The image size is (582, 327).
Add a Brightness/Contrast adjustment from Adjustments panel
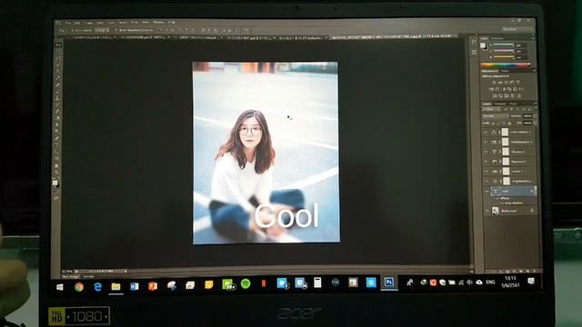[x=494, y=83]
